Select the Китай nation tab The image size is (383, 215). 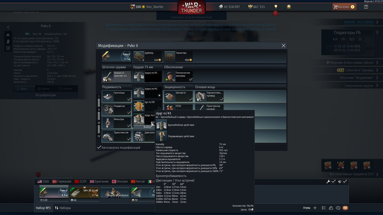[x=137, y=181]
